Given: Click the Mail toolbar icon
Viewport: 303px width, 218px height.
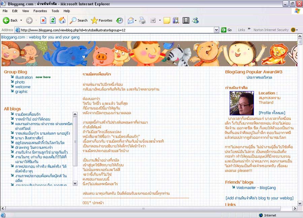Looking at the screenshot, I should 131,20.
